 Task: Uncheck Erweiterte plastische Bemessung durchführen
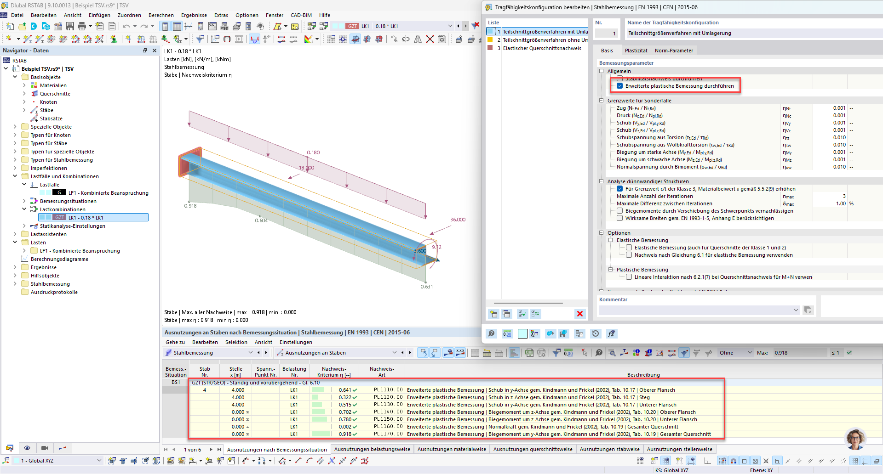[x=619, y=86]
